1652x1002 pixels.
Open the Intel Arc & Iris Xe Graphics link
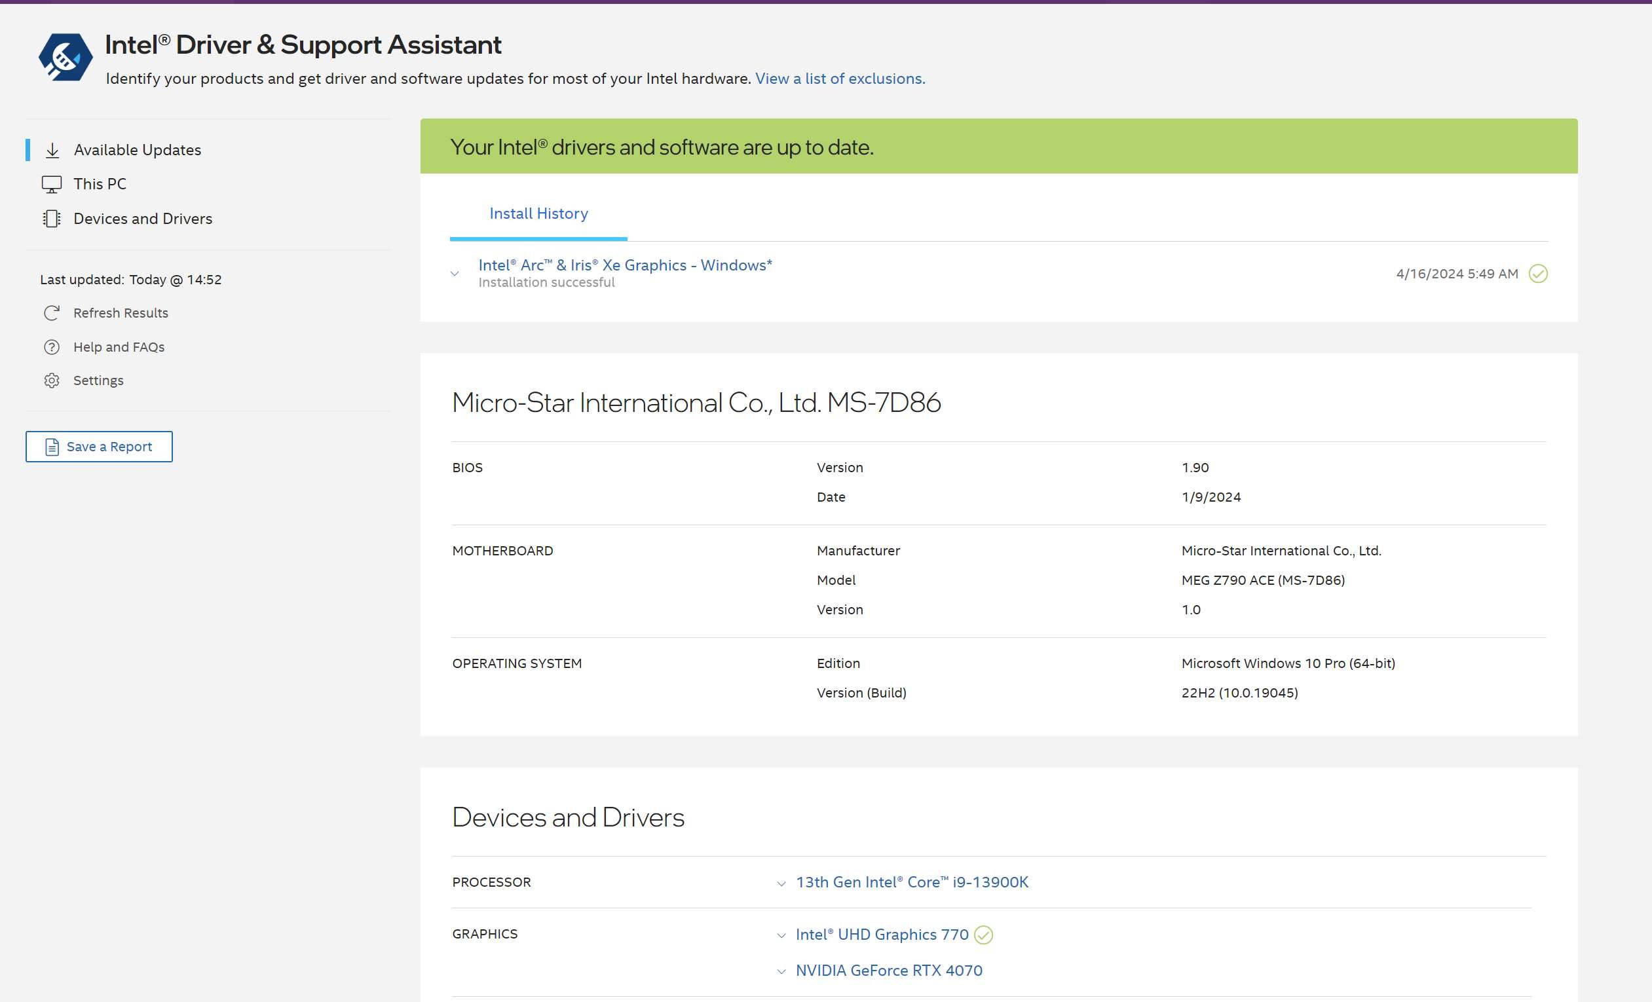(625, 265)
